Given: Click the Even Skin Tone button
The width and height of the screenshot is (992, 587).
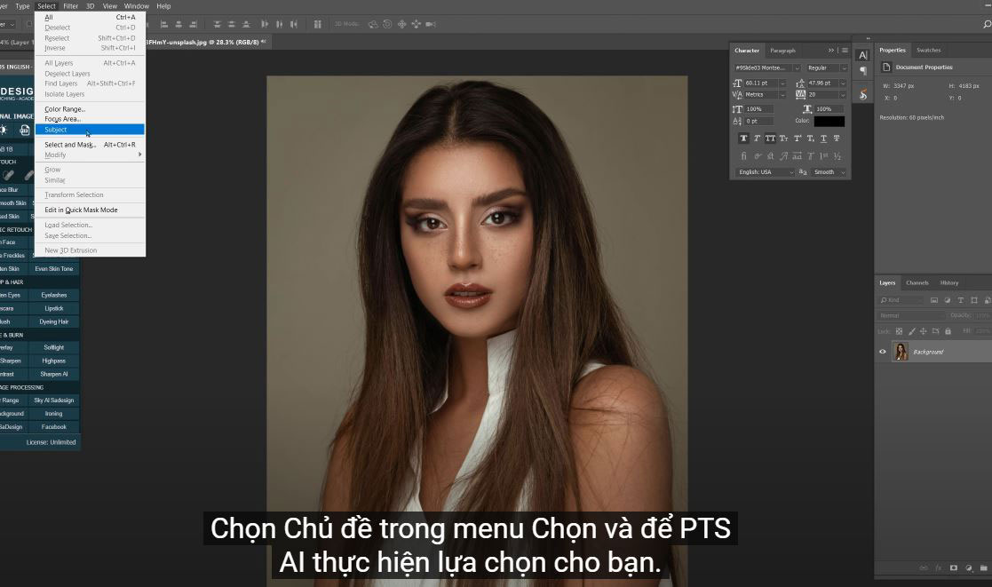Looking at the screenshot, I should click(x=54, y=269).
